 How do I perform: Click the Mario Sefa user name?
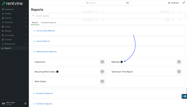[x=10, y=103]
